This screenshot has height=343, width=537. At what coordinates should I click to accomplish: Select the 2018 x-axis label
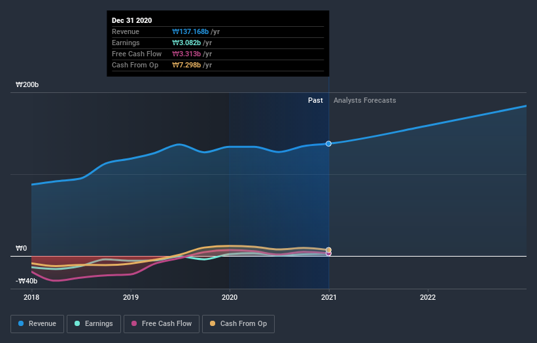(31, 297)
